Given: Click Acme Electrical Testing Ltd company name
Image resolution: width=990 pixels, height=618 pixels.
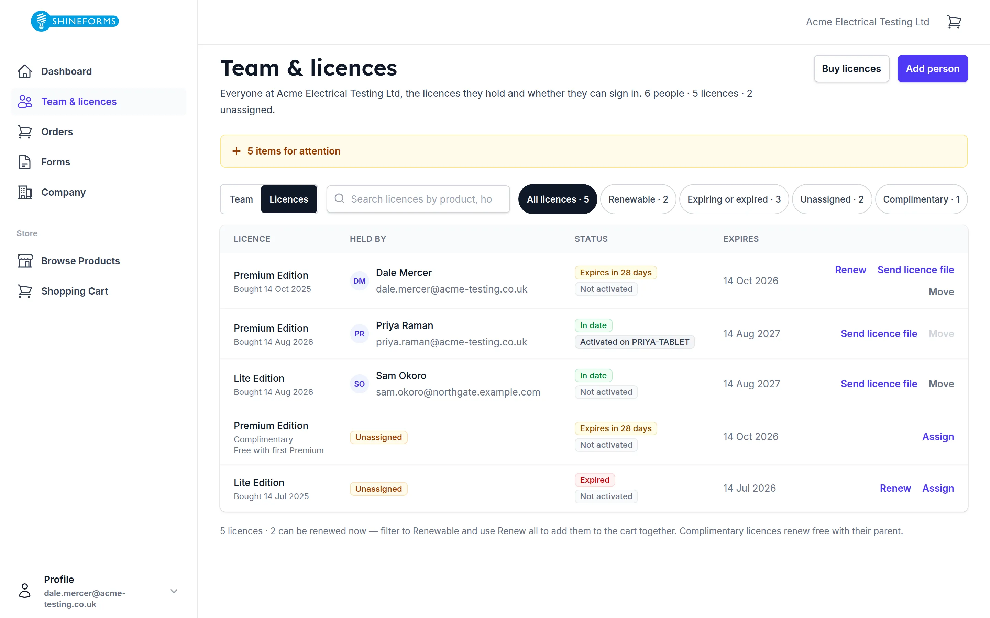Looking at the screenshot, I should (867, 22).
